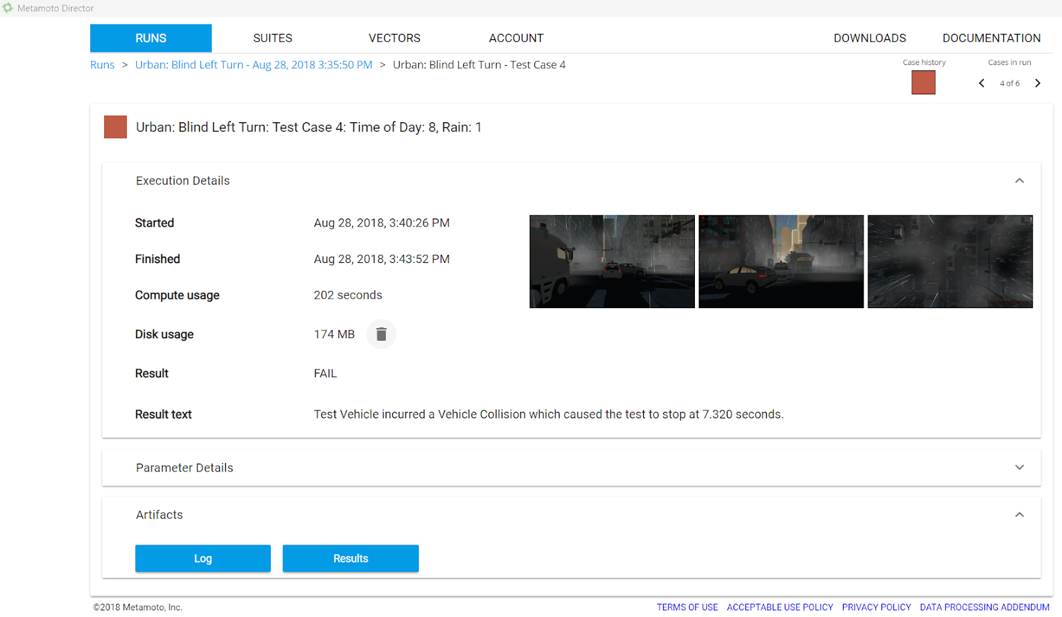Click the 'Urban: Blind Left Turn - Test Case 4' breadcrumb
Image resolution: width=1062 pixels, height=617 pixels.
(x=479, y=64)
